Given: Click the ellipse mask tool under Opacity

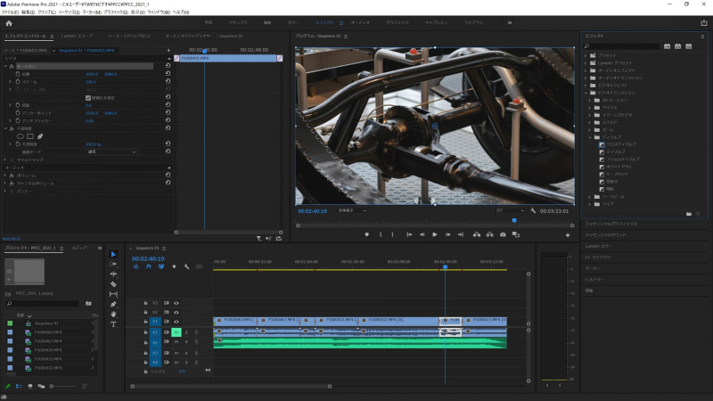Looking at the screenshot, I should click(20, 136).
